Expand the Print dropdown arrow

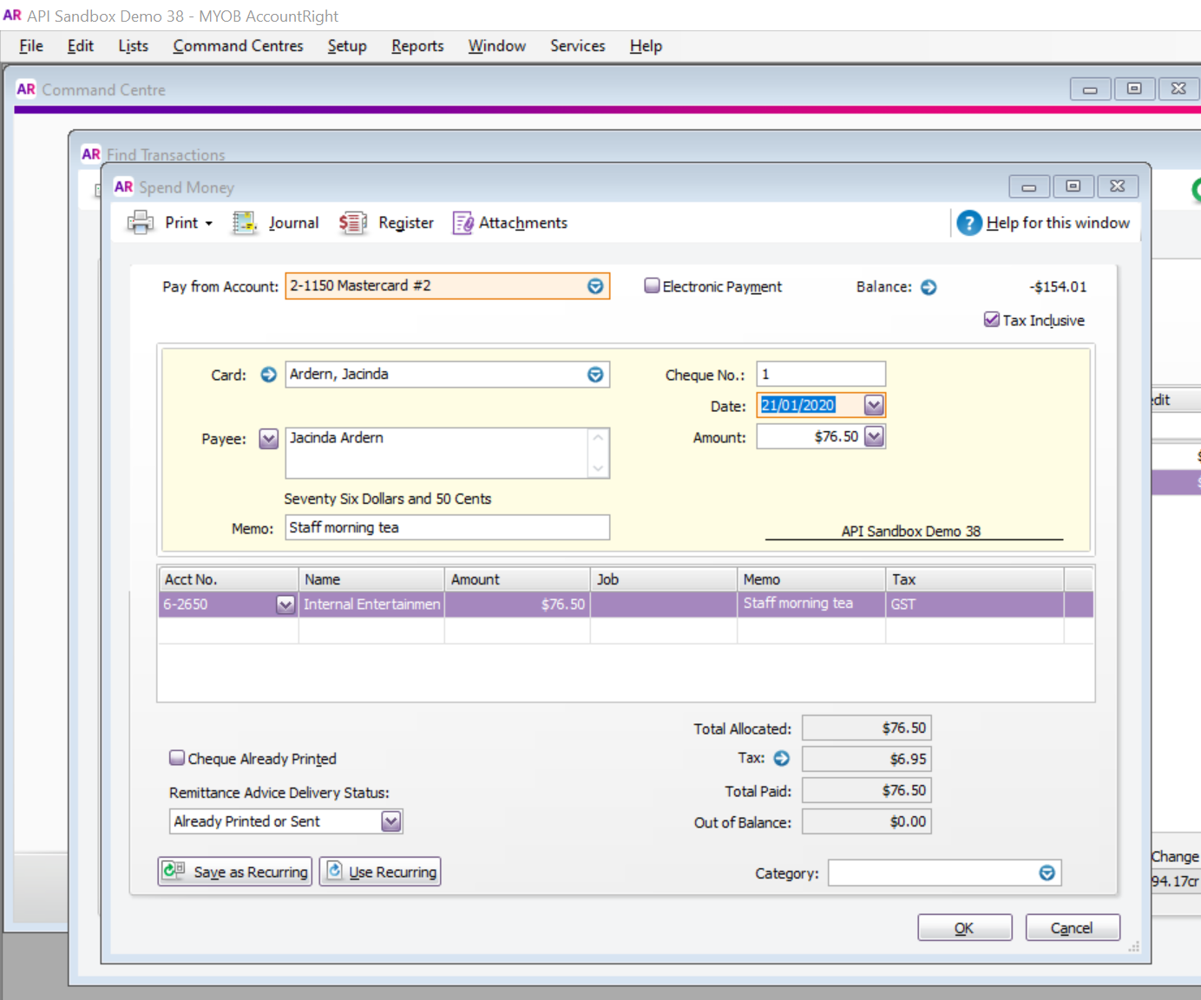click(x=209, y=224)
